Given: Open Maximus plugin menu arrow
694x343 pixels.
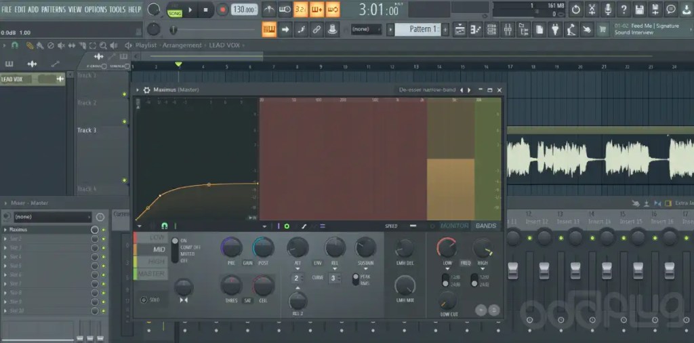Looking at the screenshot, I should [138, 90].
